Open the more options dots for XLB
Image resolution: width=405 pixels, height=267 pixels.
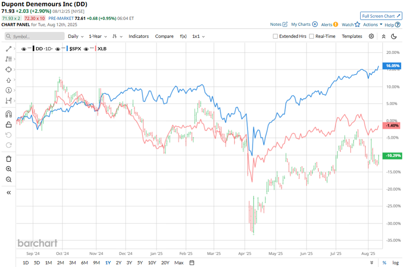[x=92, y=48]
